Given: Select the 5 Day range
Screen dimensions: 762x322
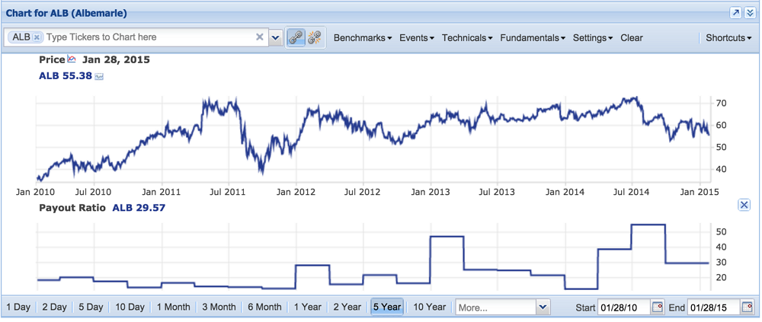Looking at the screenshot, I should click(91, 307).
